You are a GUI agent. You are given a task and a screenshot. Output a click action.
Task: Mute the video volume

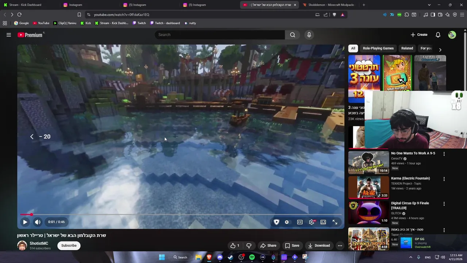point(38,222)
